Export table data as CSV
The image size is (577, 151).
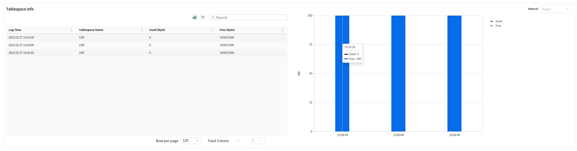[194, 18]
